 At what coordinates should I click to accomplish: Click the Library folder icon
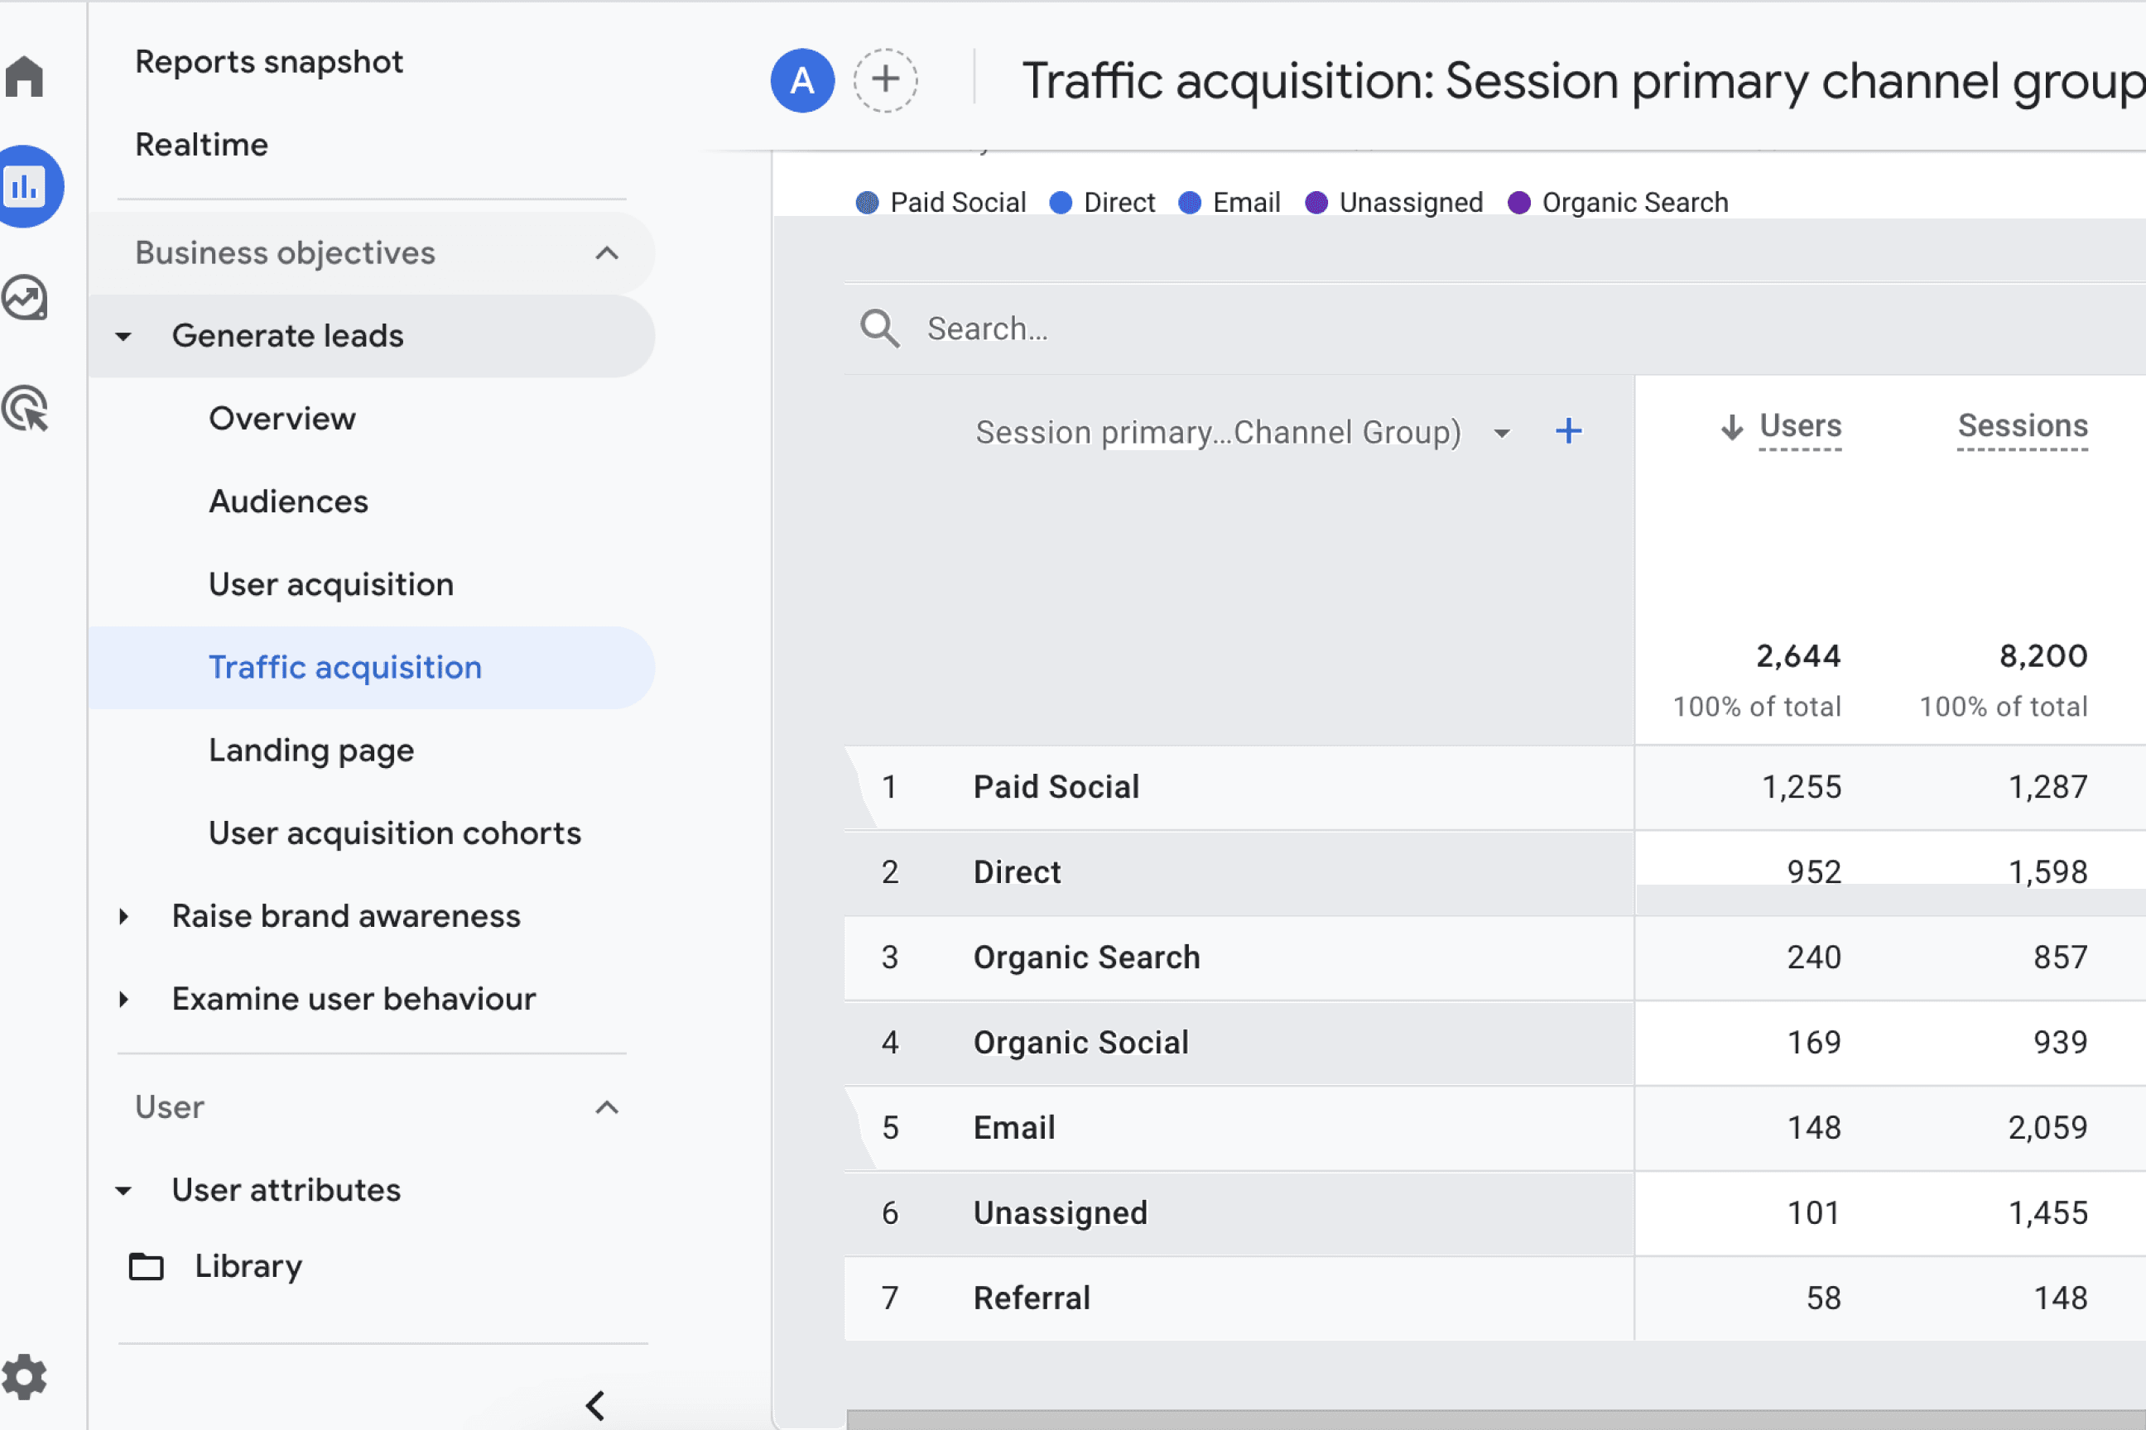pyautogui.click(x=146, y=1267)
